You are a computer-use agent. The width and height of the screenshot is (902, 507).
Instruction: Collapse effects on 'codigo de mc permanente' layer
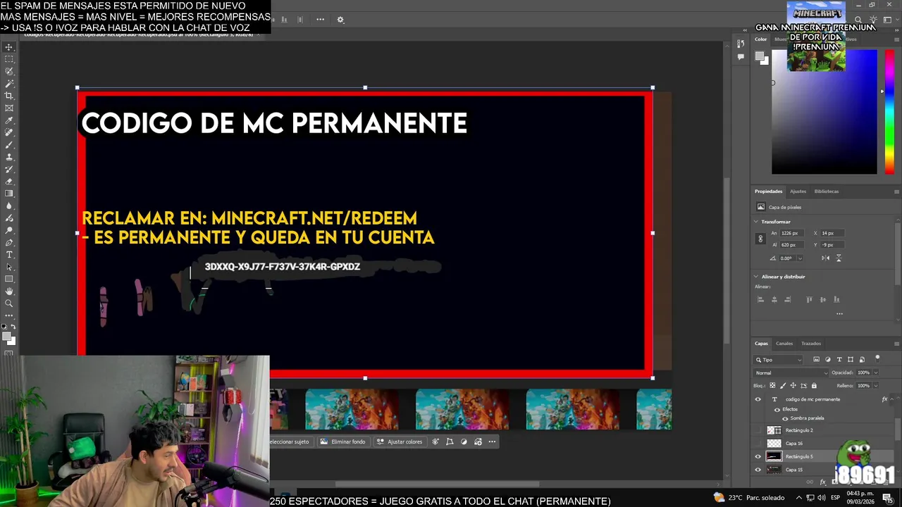892,399
